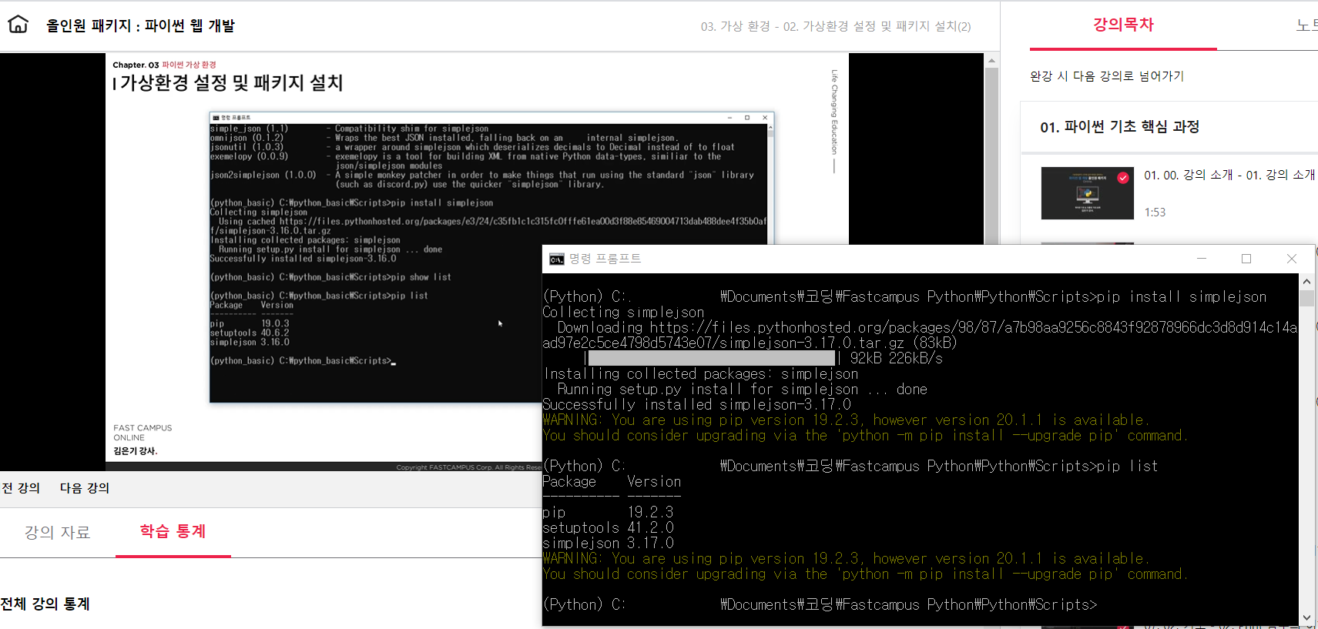Click scroll down arrow in command prompt
Image resolution: width=1318 pixels, height=629 pixels.
coord(1306,617)
